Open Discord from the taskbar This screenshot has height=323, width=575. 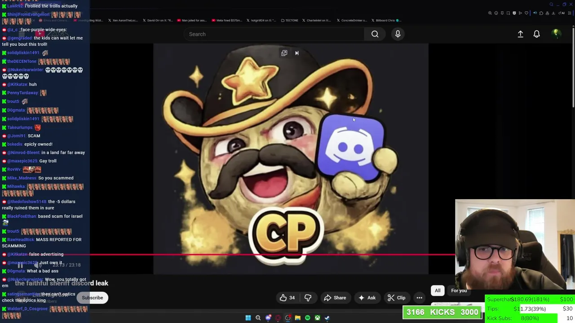coord(268,318)
